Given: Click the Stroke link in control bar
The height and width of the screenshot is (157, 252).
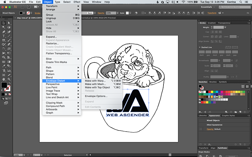Looking at the screenshot, I should point(37,13).
